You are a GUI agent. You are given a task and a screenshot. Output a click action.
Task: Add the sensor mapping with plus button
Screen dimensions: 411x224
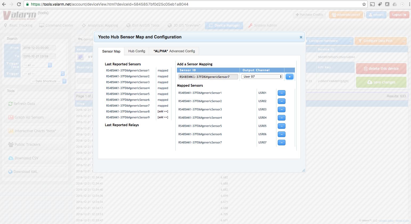pyautogui.click(x=289, y=77)
